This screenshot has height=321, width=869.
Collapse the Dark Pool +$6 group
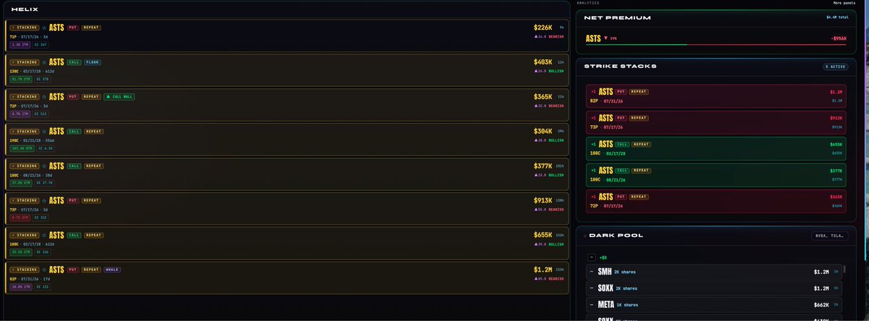[592, 257]
